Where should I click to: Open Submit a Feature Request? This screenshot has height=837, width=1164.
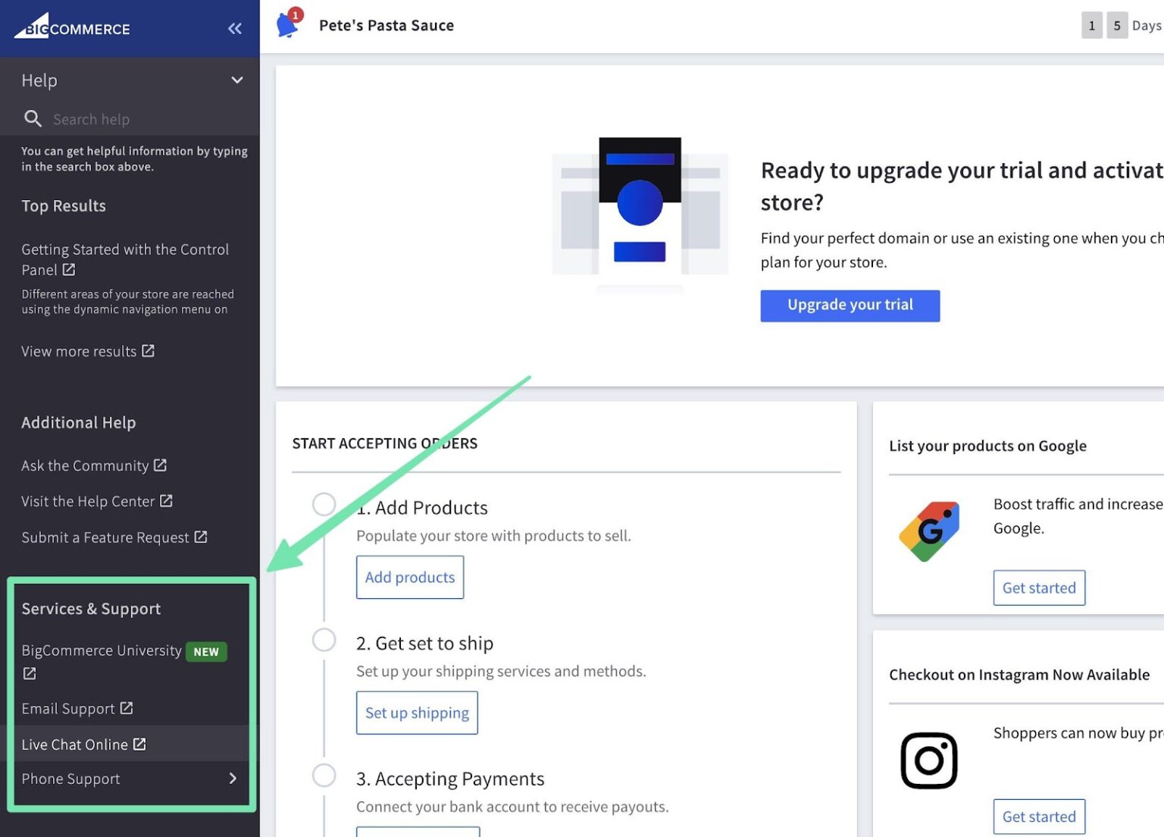[105, 538]
